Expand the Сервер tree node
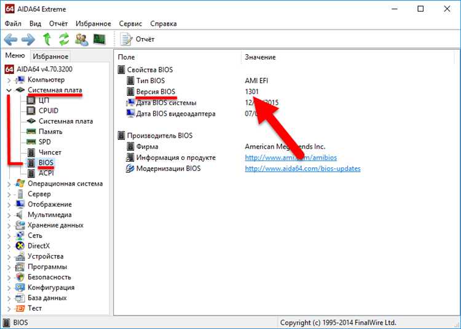The width and height of the screenshot is (461, 329). coord(9,194)
